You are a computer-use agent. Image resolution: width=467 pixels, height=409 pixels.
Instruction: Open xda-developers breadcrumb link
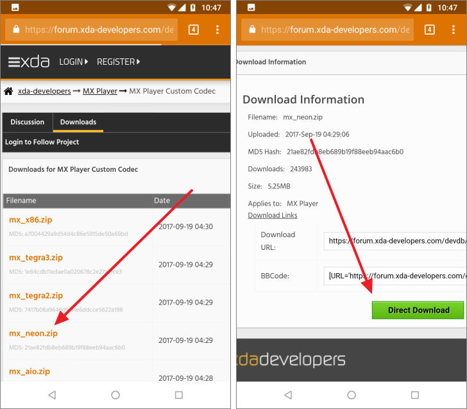tap(44, 91)
